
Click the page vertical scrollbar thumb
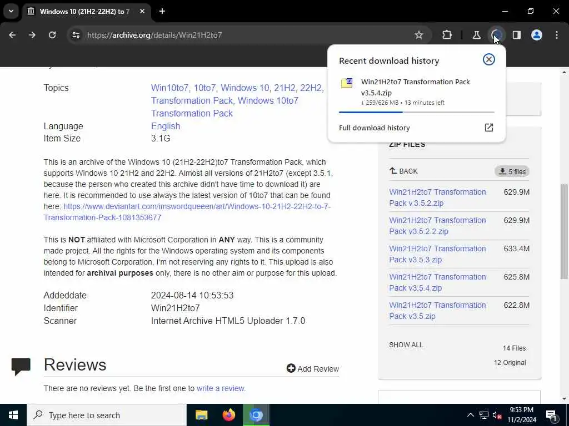point(565,232)
